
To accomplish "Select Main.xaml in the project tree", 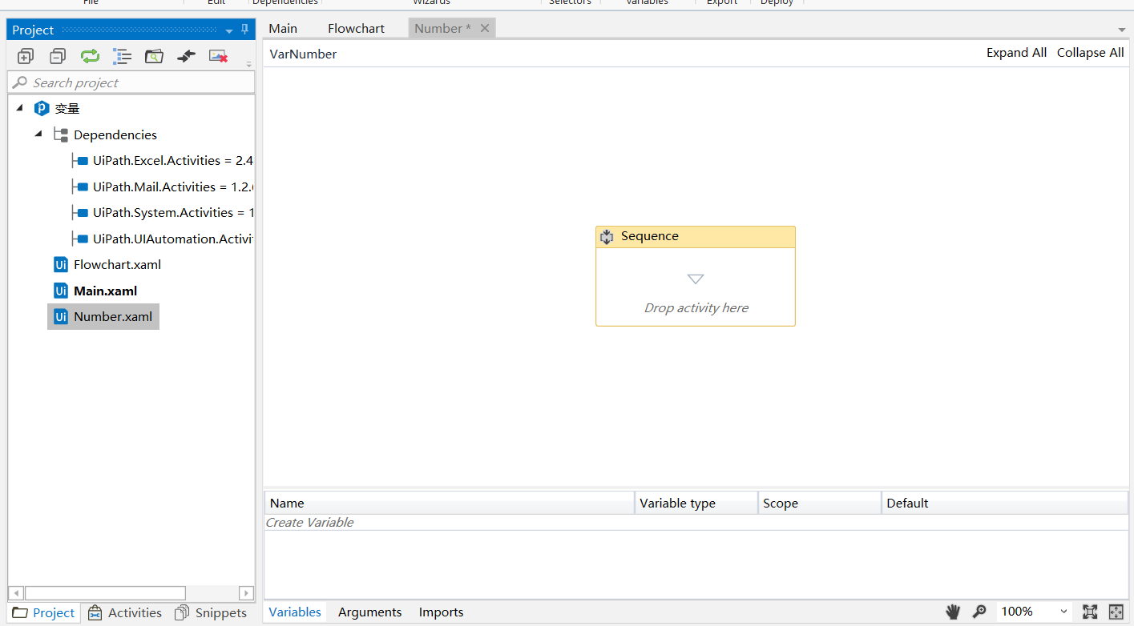I will (105, 291).
